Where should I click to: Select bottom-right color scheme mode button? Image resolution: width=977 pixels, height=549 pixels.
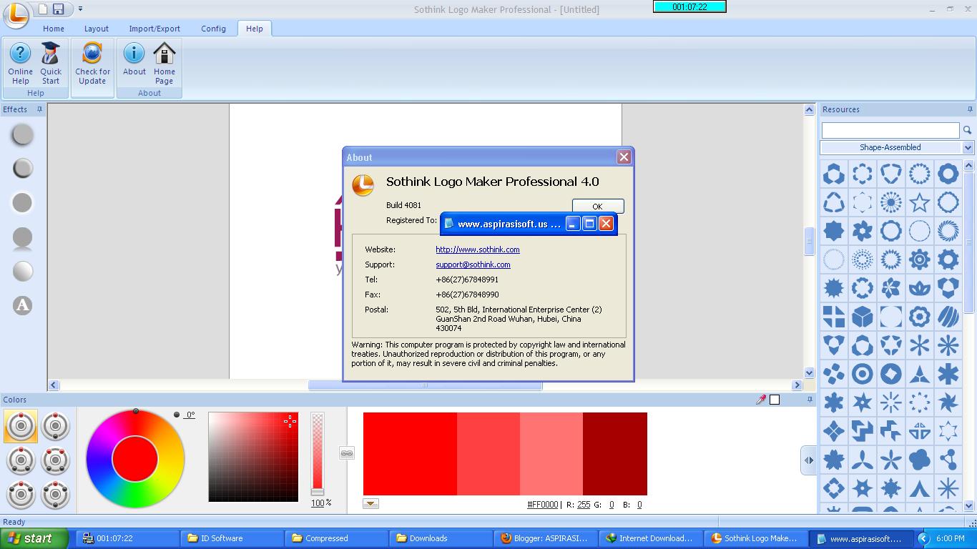pyautogui.click(x=55, y=495)
